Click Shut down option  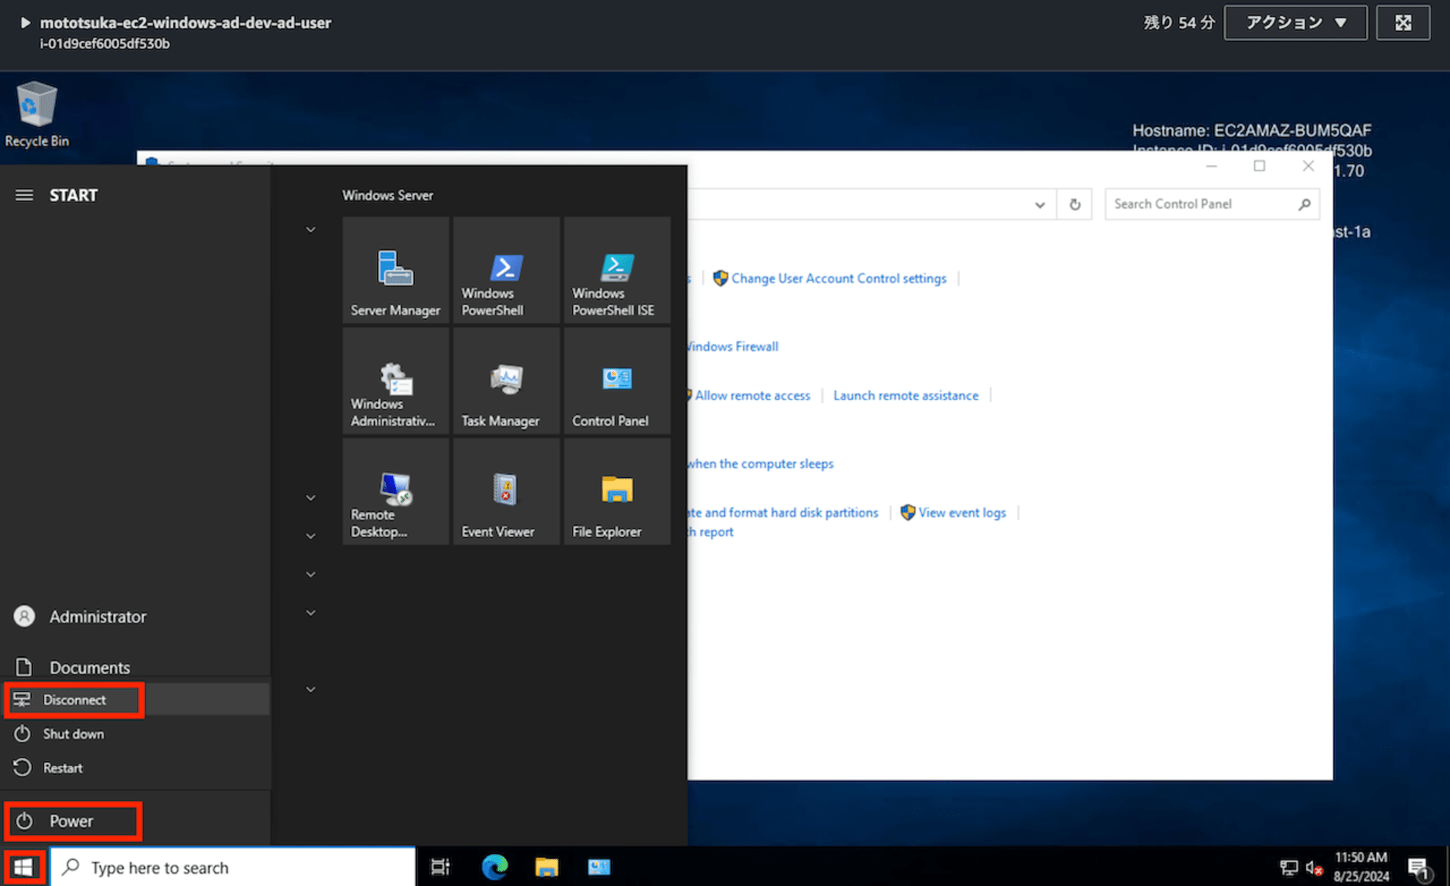[72, 734]
